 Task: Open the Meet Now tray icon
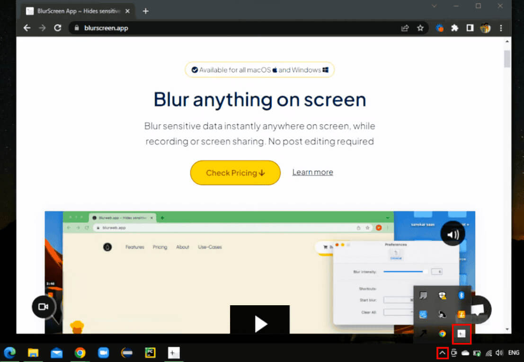pos(454,353)
